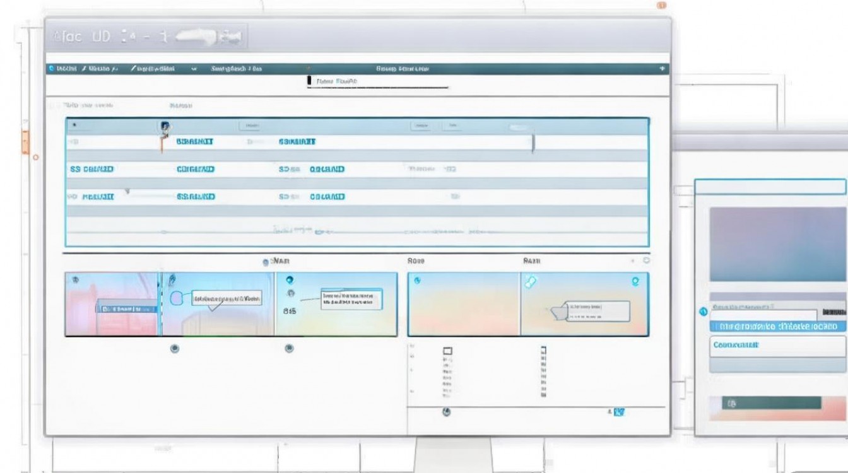Click the highlighted blue button in right side panel
The height and width of the screenshot is (473, 848).
[x=778, y=327]
